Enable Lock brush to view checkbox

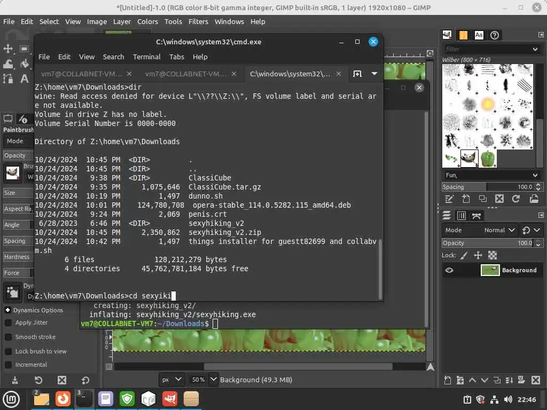coord(9,351)
